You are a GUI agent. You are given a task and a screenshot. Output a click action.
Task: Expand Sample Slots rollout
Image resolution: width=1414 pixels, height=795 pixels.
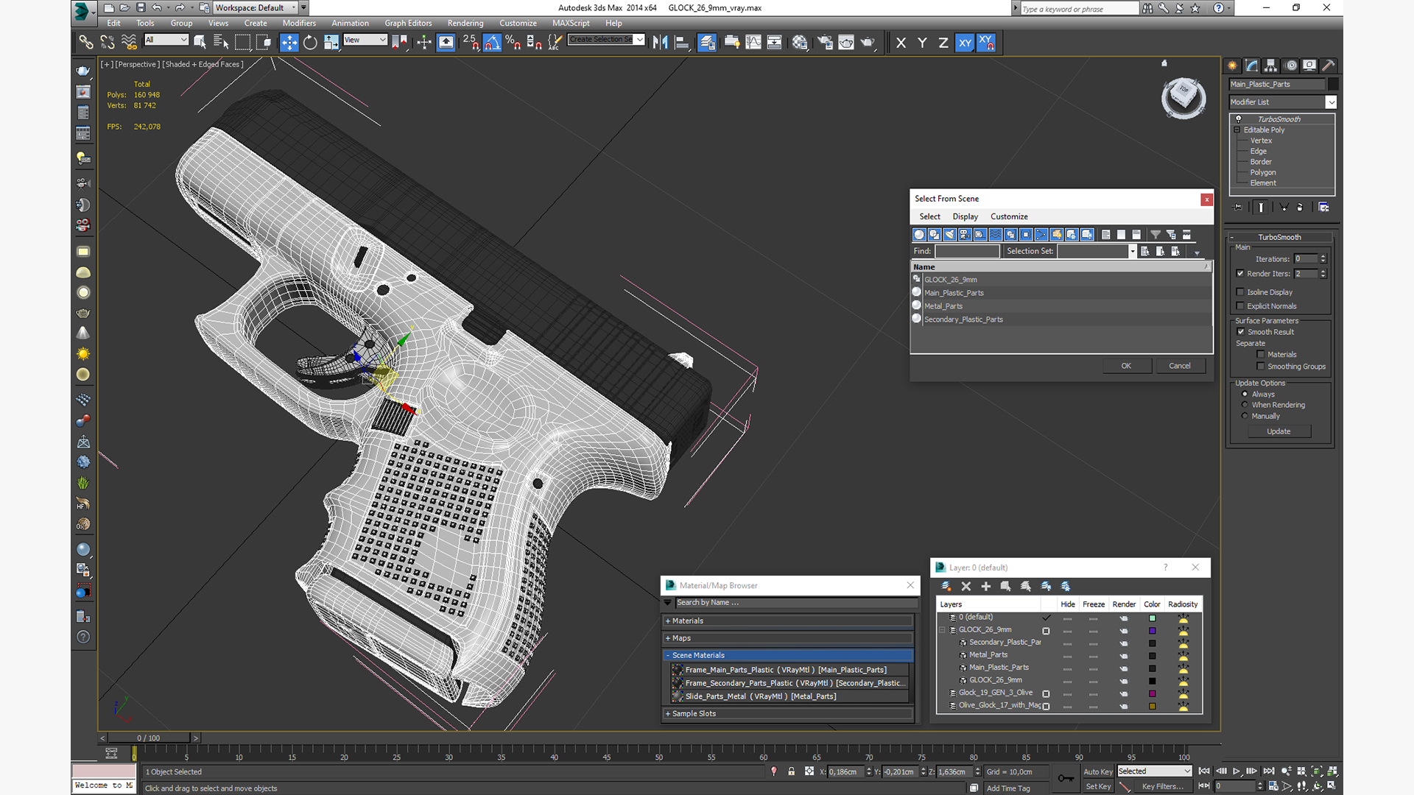[788, 714]
